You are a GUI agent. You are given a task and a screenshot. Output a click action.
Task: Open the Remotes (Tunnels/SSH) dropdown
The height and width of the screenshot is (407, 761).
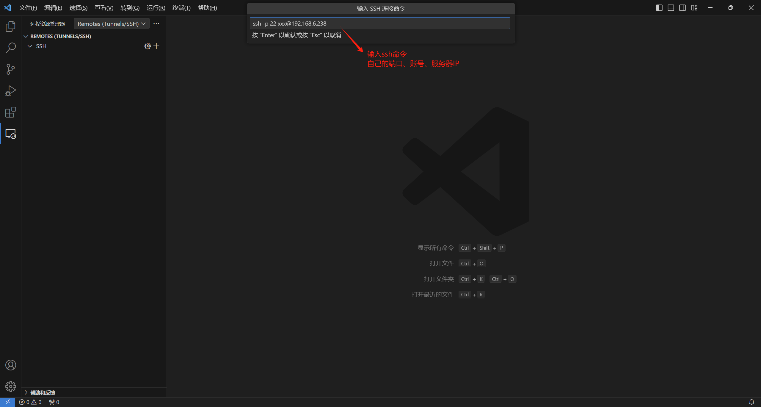(x=111, y=24)
